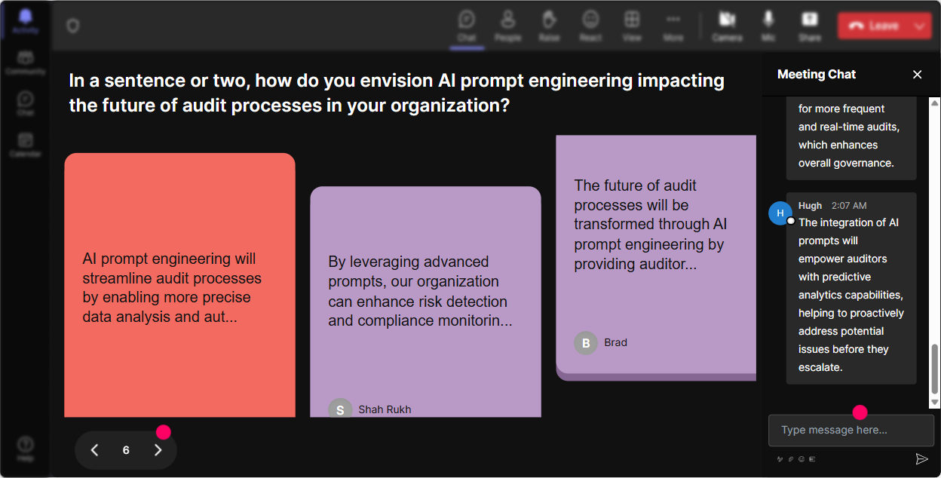Click the chat scrollbar up arrow
This screenshot has height=478, width=941.
pos(935,103)
